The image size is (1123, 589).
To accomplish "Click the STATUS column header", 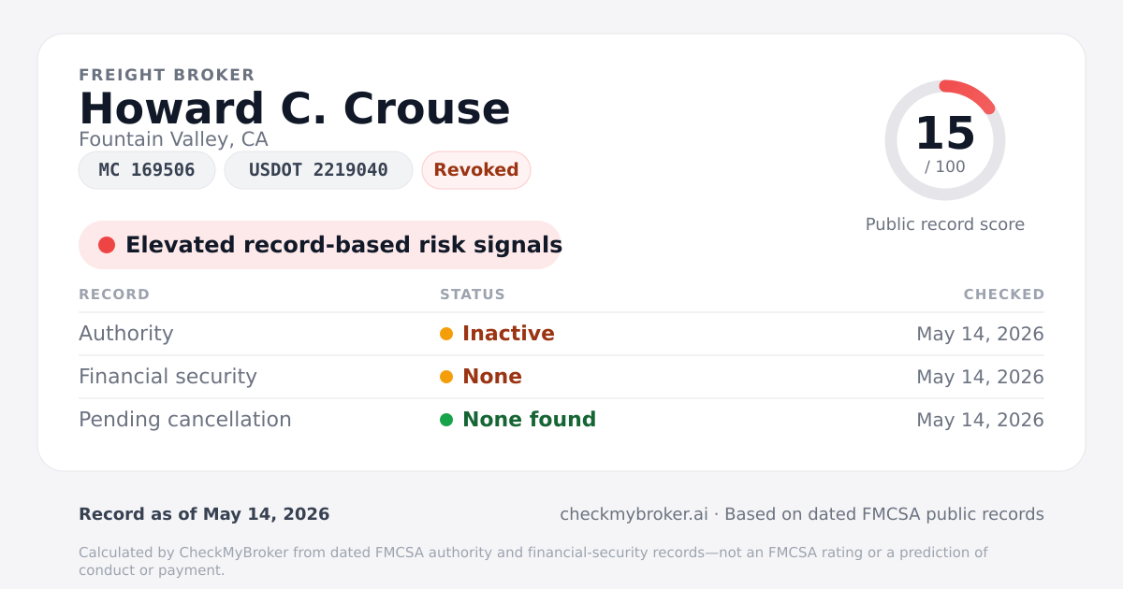I will [473, 294].
